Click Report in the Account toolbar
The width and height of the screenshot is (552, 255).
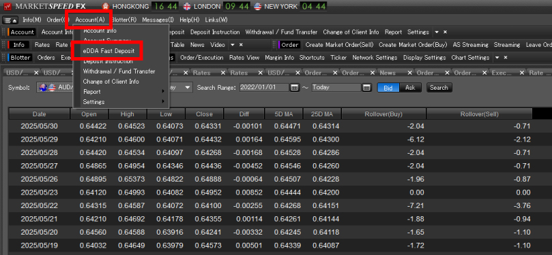tap(393, 32)
